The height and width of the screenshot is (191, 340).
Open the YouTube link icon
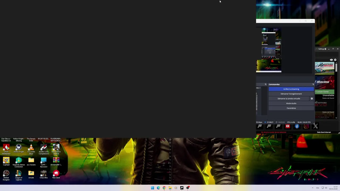(x=287, y=127)
